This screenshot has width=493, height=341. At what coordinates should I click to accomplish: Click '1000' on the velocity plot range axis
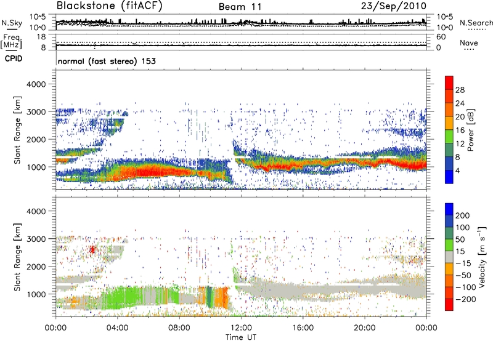click(36, 294)
